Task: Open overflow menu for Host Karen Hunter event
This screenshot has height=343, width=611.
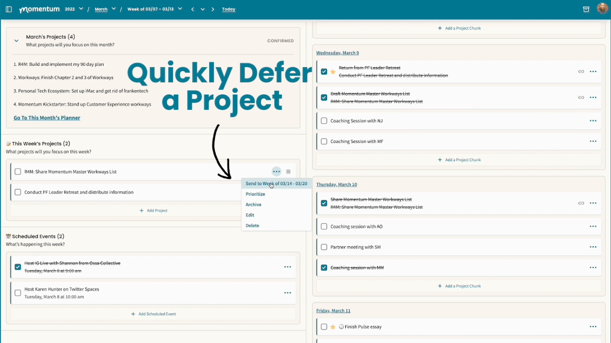Action: (287, 292)
